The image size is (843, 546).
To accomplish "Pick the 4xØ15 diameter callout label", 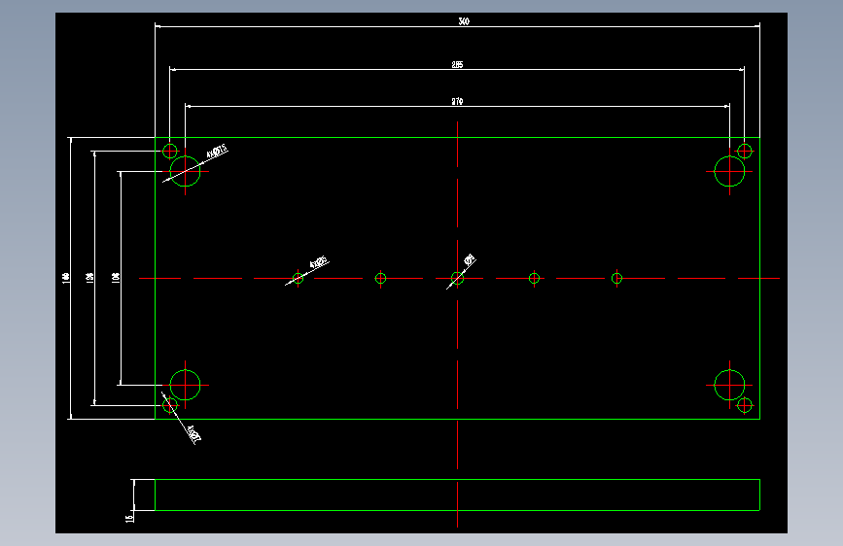I will point(217,152).
